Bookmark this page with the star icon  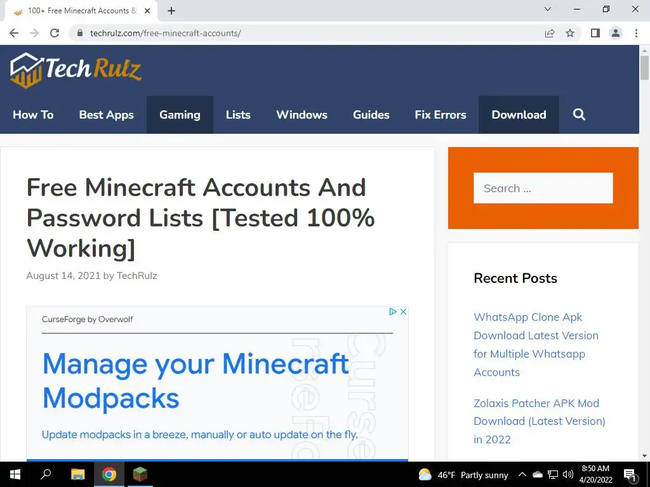point(571,33)
